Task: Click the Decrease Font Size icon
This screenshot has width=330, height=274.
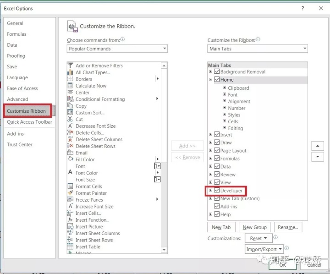Action: [70, 126]
